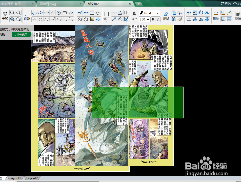Click the array grid icon
The width and height of the screenshot is (241, 182).
(207, 19)
